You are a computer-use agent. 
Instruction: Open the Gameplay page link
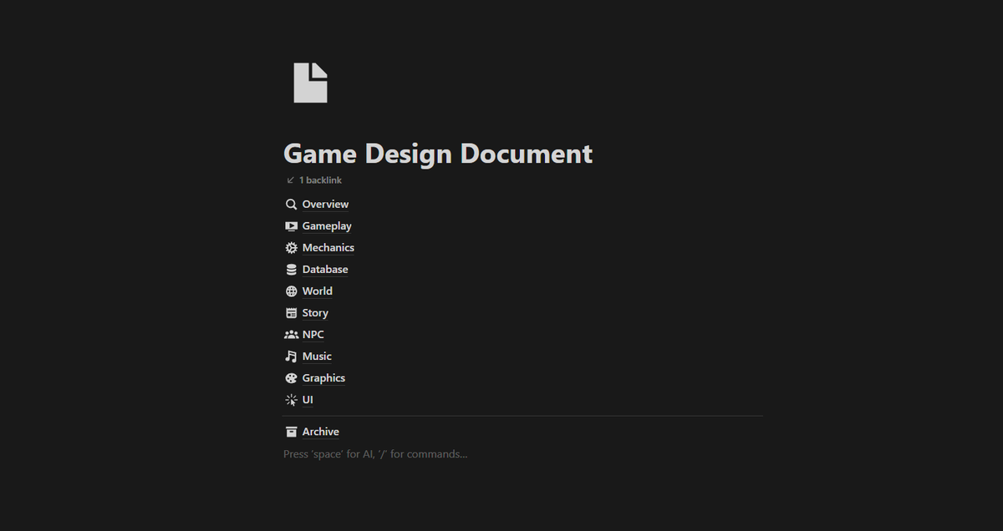tap(327, 226)
